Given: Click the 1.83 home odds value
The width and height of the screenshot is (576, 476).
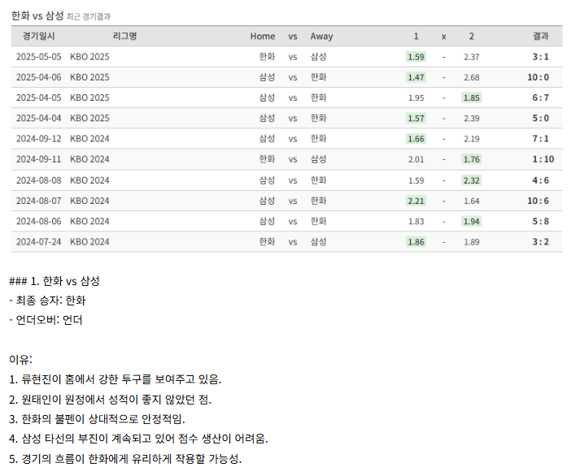Looking at the screenshot, I should [x=416, y=222].
